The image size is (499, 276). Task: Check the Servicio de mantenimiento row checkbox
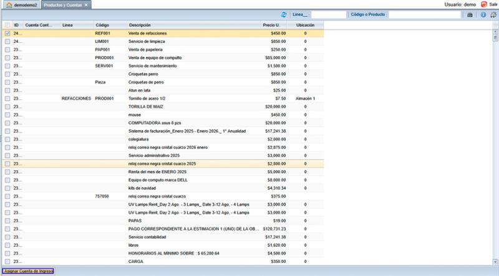pos(7,66)
